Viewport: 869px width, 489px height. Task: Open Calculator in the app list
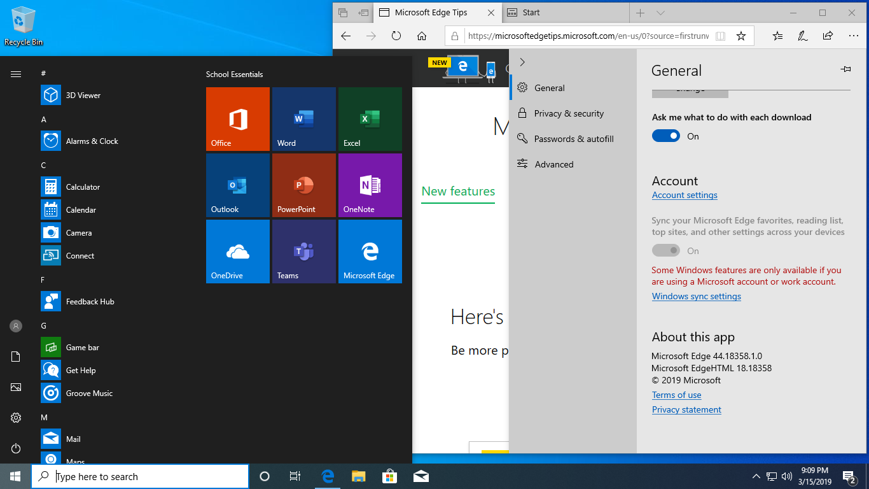tap(115, 187)
